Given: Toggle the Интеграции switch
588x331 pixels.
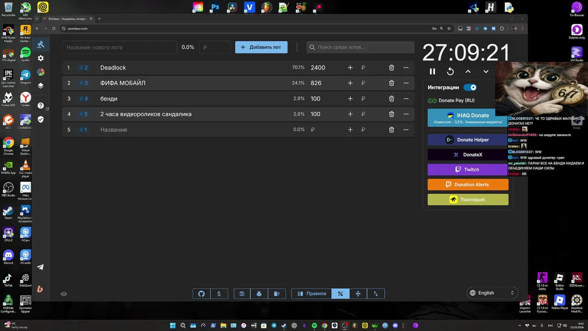Looking at the screenshot, I should pos(470,87).
